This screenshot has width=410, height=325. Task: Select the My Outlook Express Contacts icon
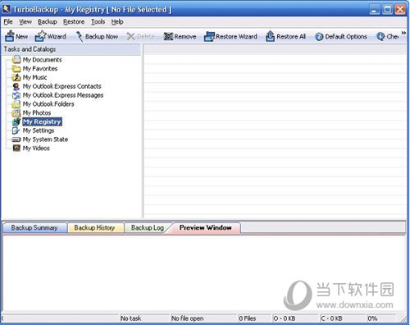coord(16,86)
